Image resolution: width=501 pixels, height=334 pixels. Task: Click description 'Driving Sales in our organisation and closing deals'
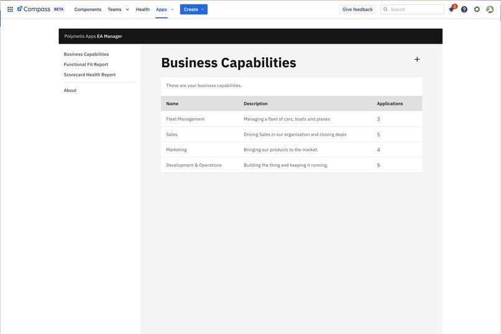click(295, 134)
